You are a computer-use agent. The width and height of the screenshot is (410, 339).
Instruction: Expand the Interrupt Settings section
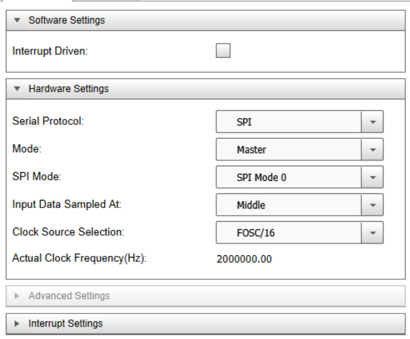pyautogui.click(x=17, y=324)
